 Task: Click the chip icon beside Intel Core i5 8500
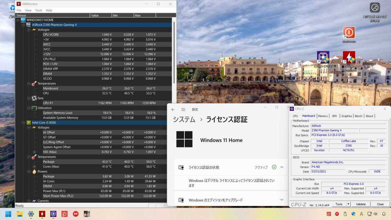coord(29,123)
